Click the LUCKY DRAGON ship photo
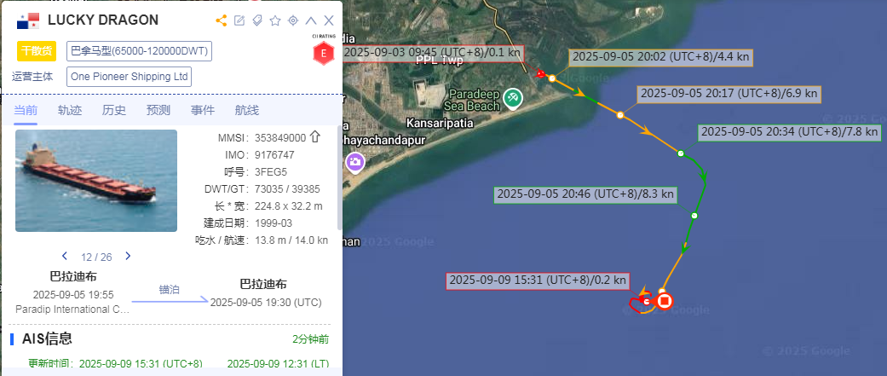 pos(96,181)
